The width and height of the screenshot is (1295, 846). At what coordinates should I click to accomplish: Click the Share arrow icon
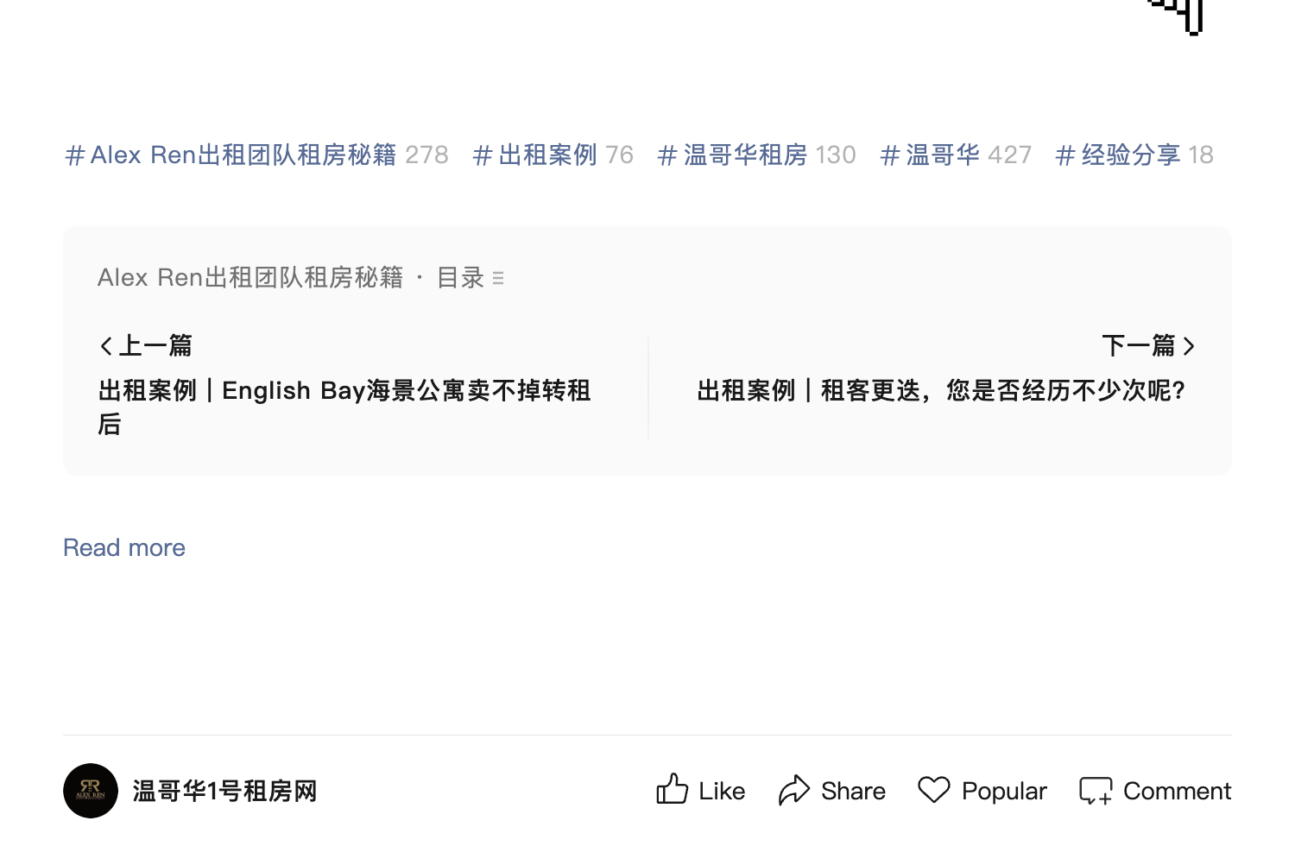tap(794, 790)
